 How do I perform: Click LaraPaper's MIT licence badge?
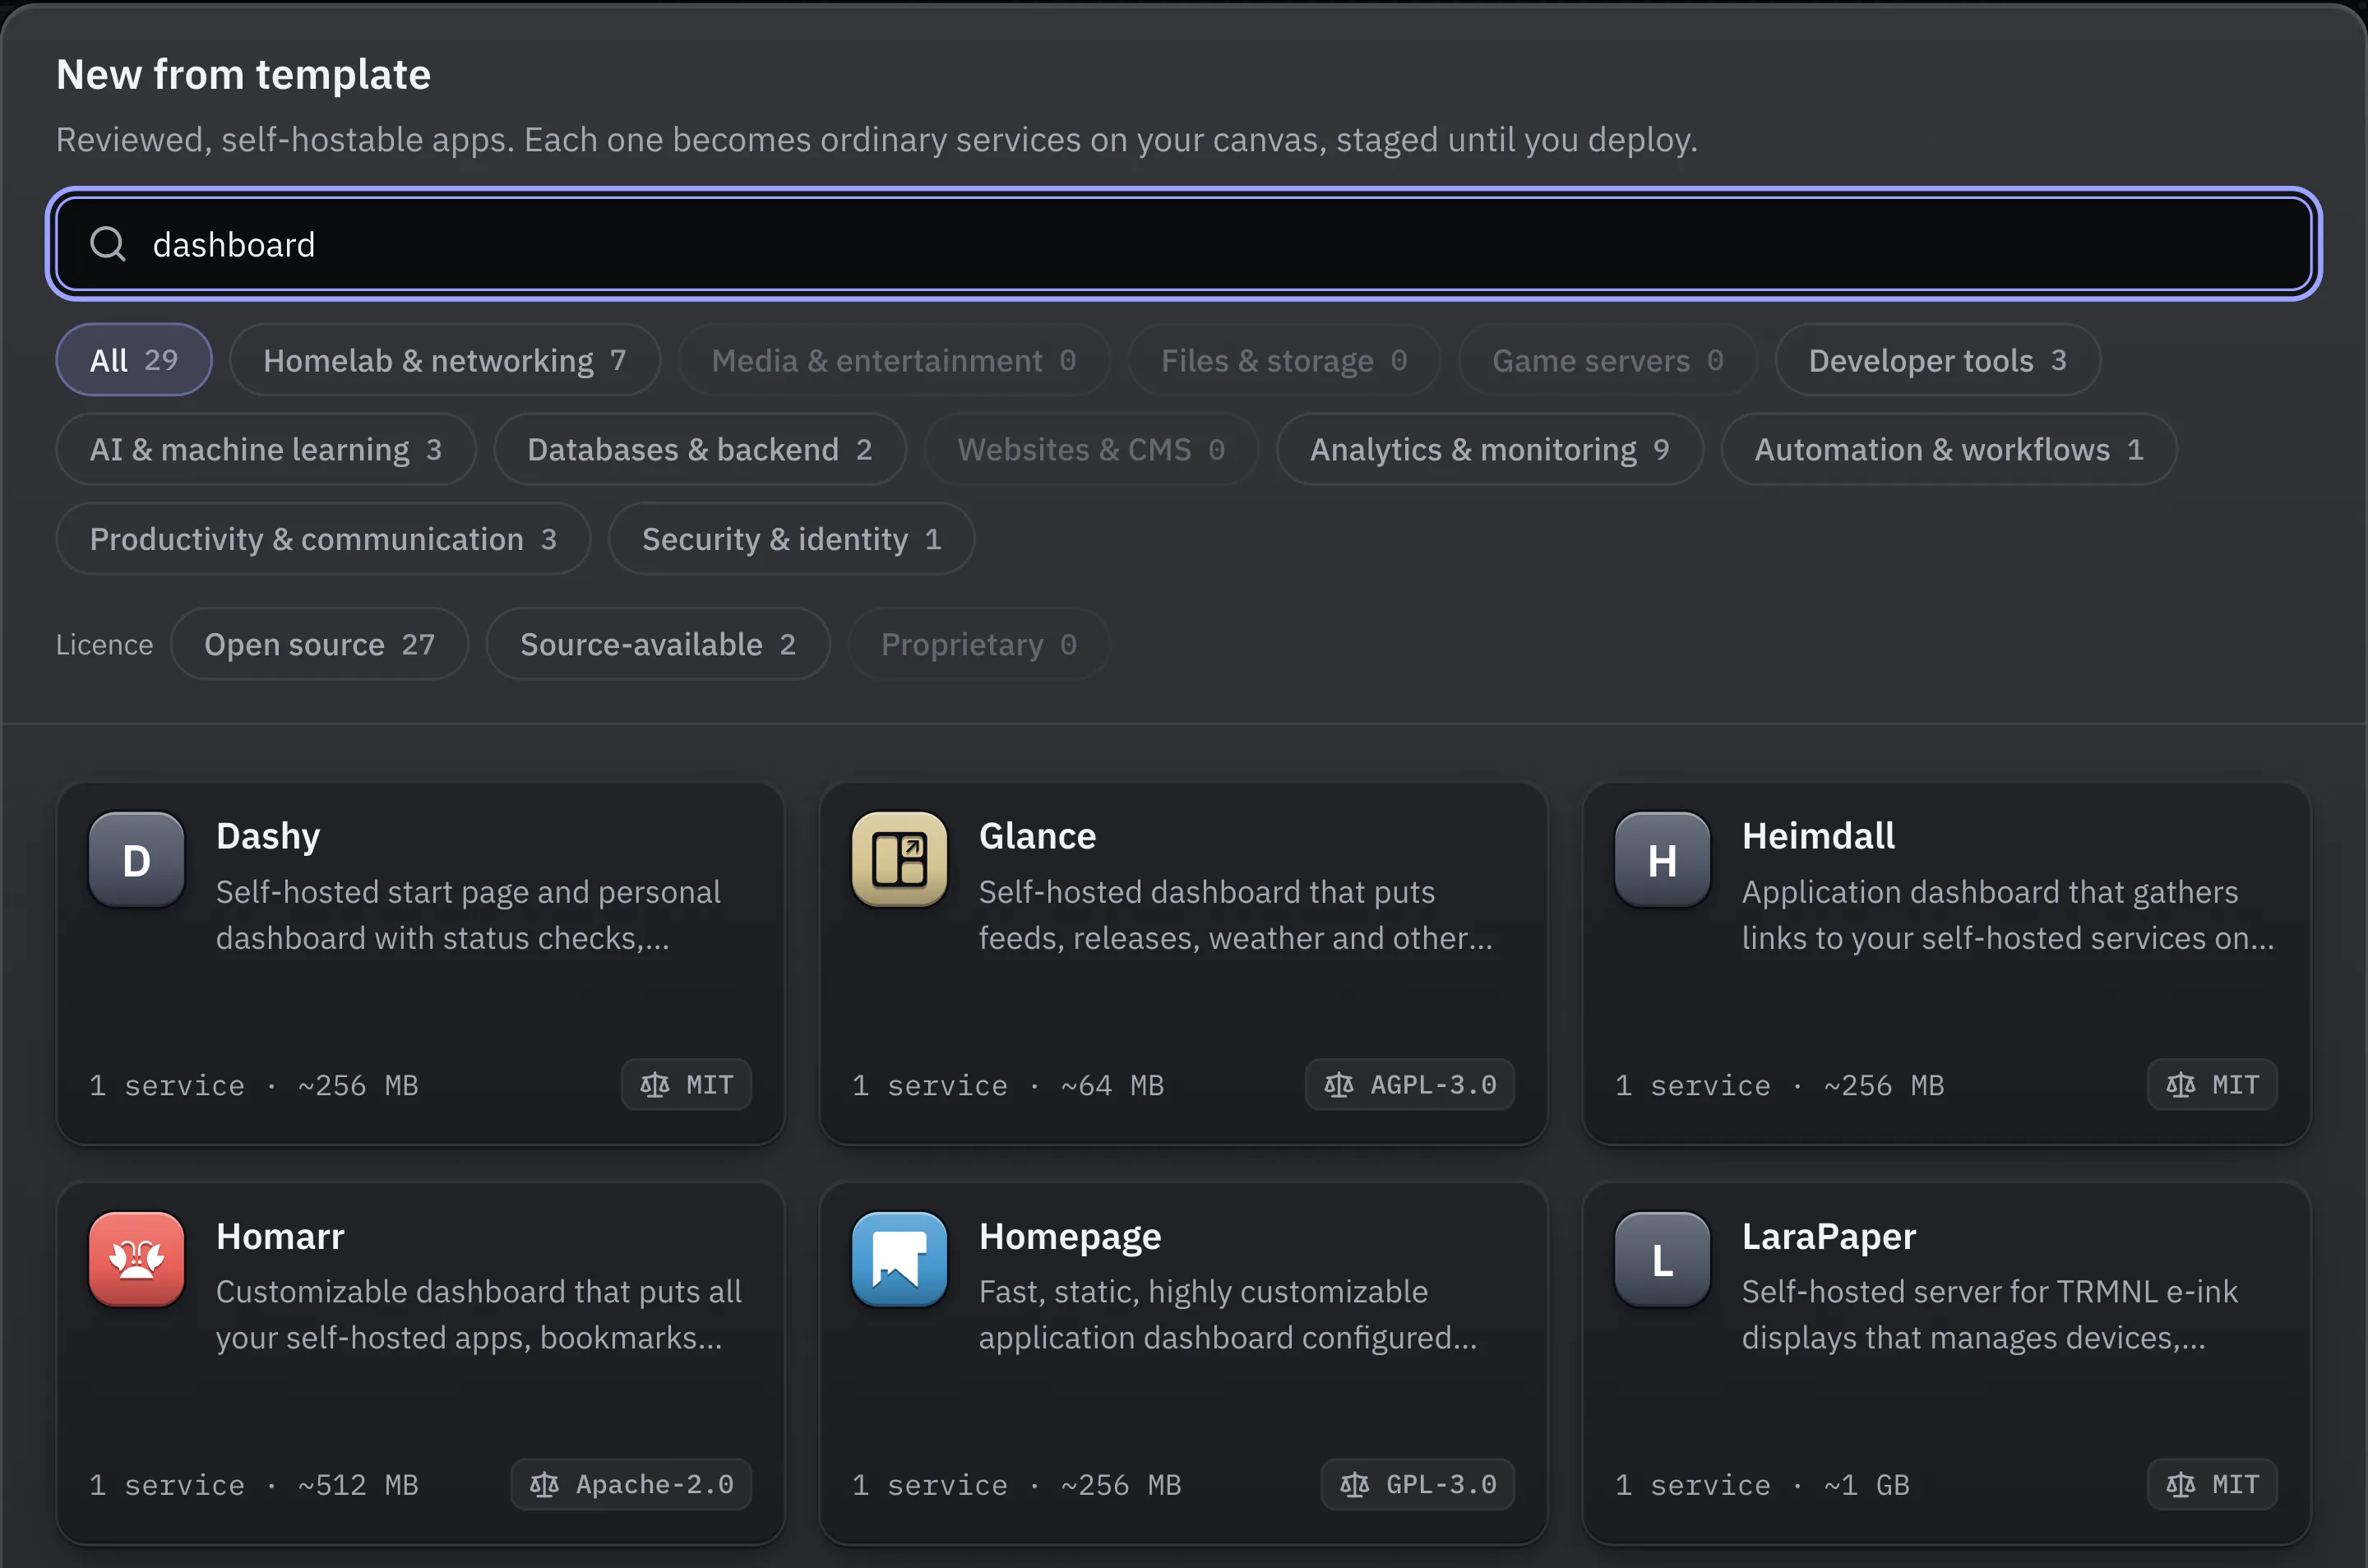pyautogui.click(x=2212, y=1485)
